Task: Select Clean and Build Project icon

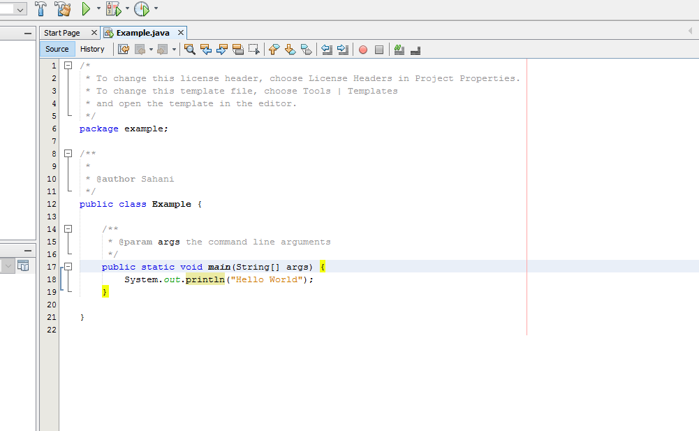Action: tap(63, 9)
